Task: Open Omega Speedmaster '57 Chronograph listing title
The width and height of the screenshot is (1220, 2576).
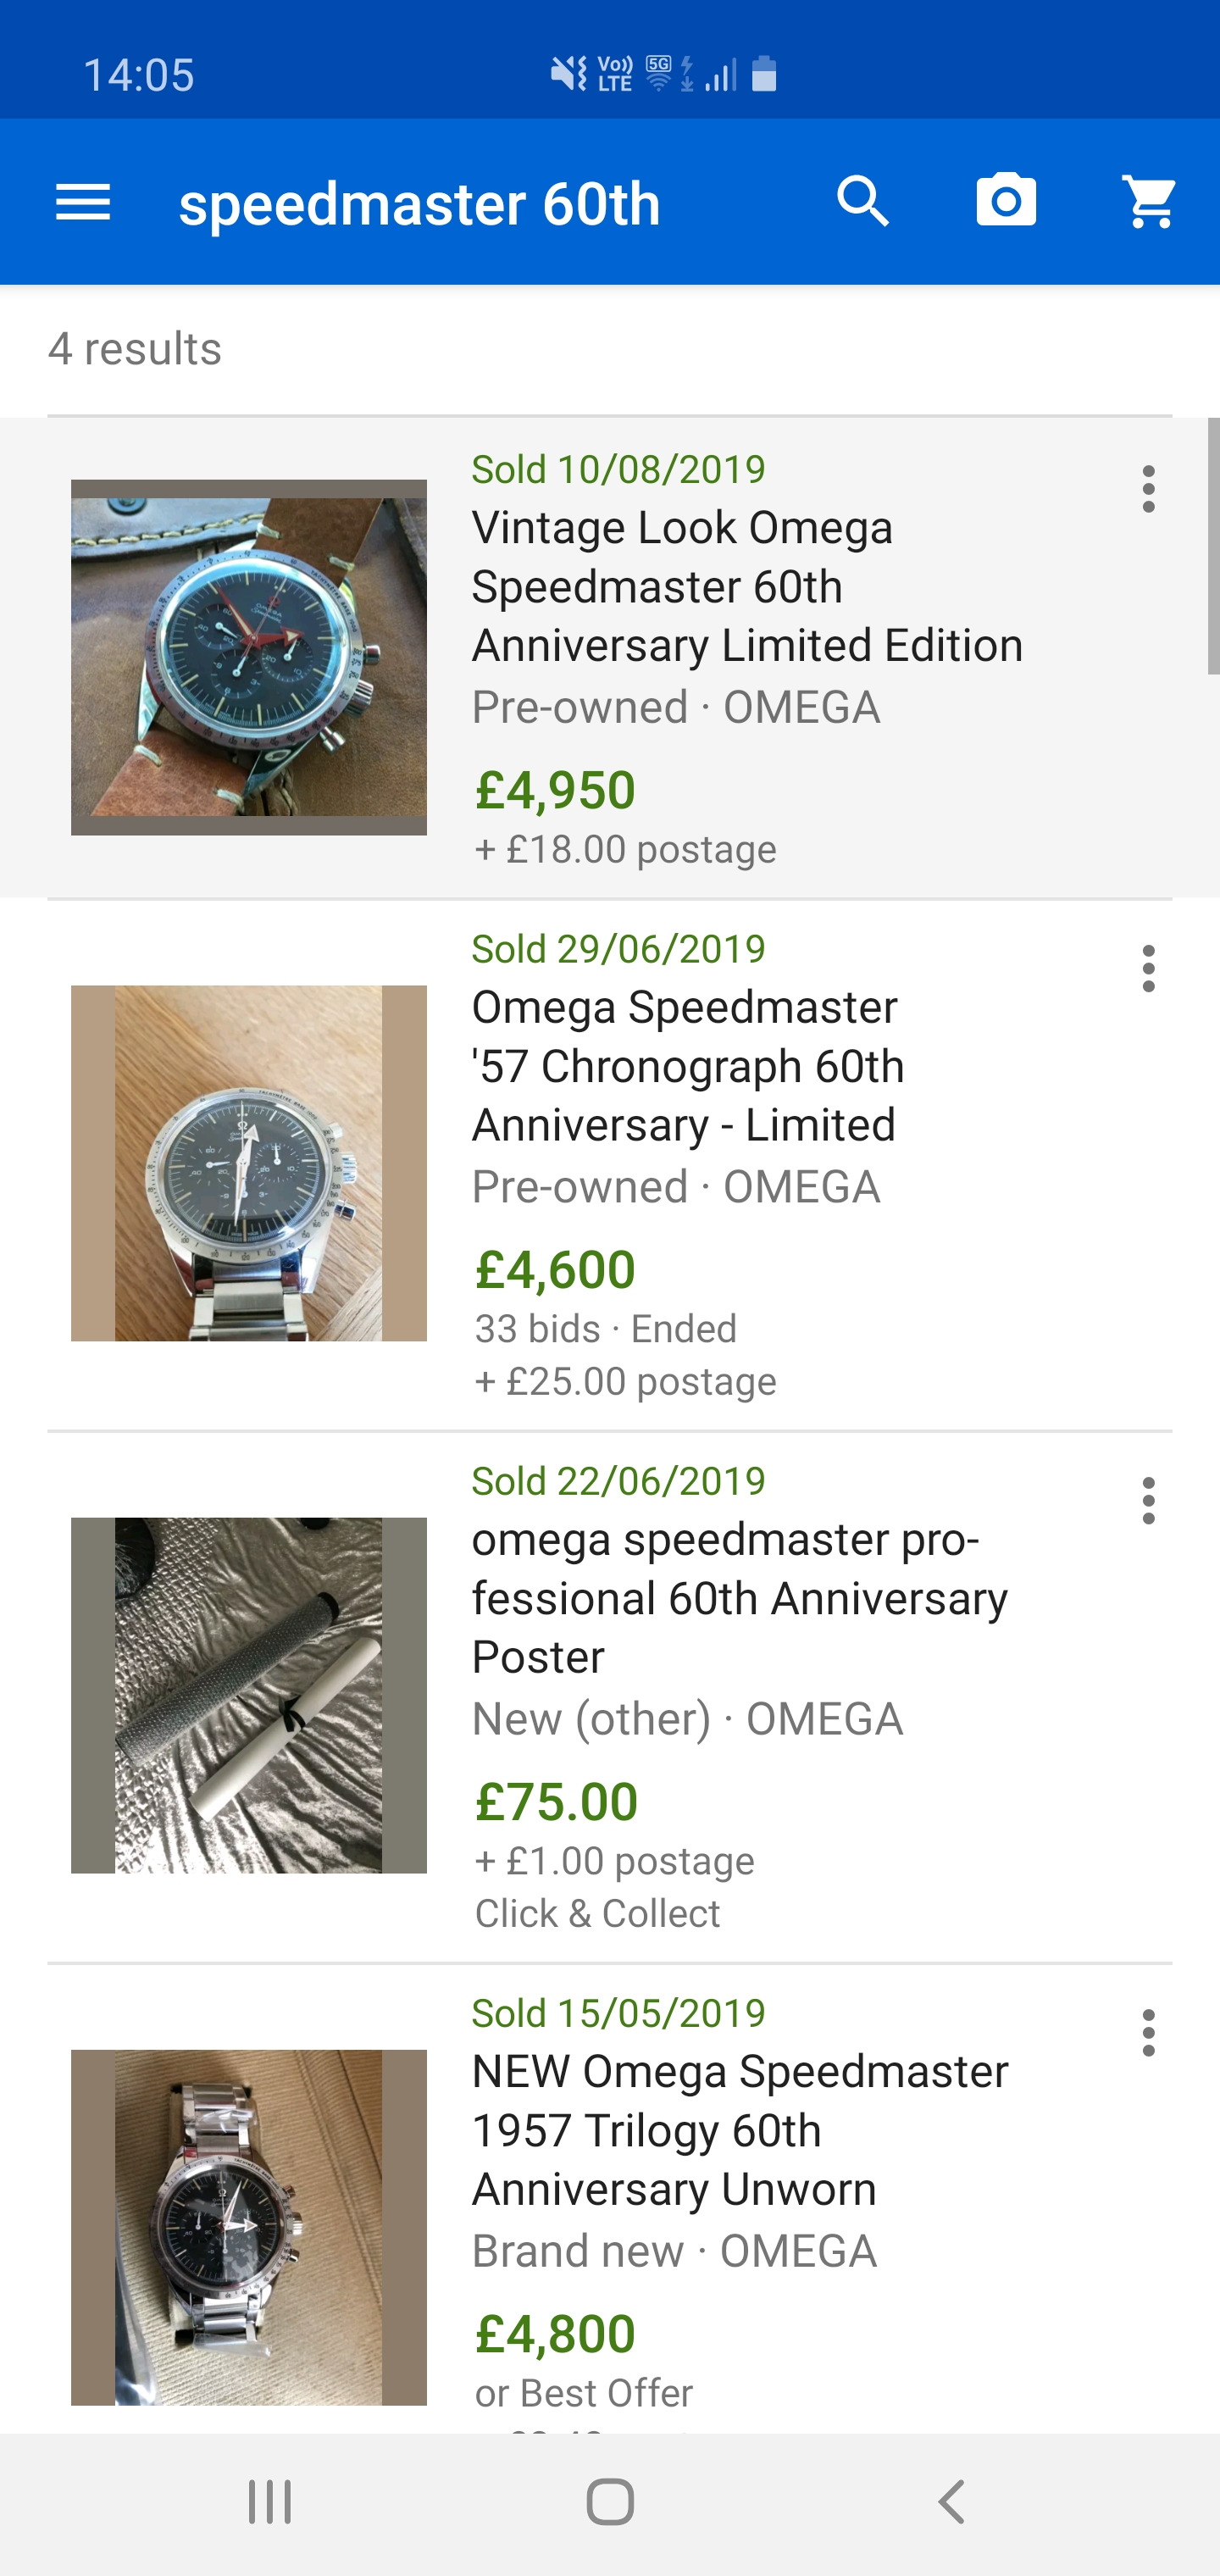Action: point(688,1066)
